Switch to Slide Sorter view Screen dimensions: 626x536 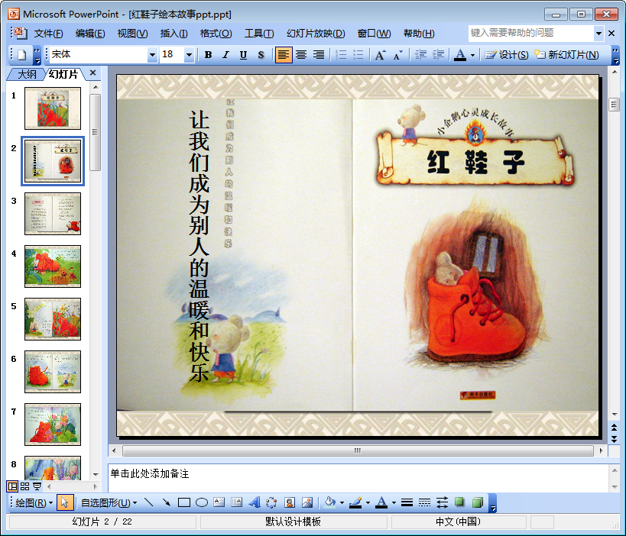point(24,486)
